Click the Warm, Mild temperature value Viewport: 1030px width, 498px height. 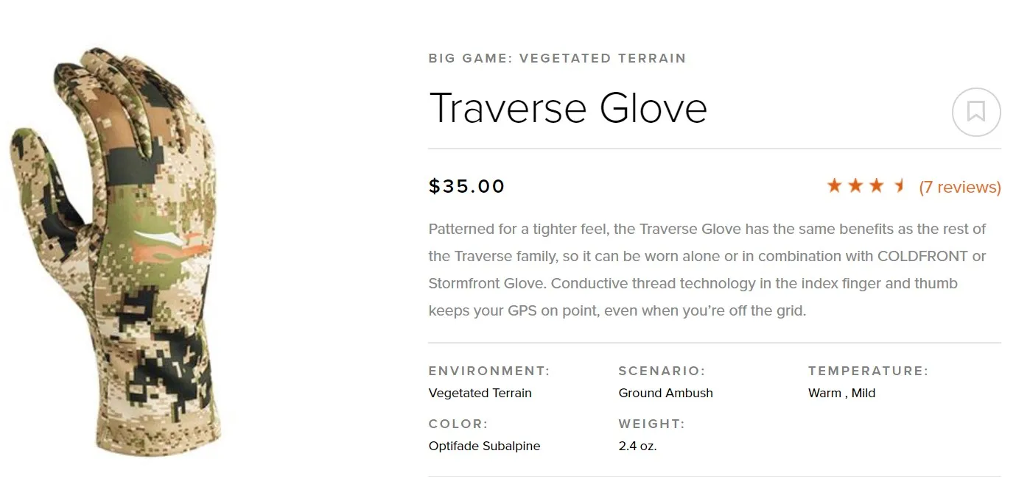tap(842, 393)
